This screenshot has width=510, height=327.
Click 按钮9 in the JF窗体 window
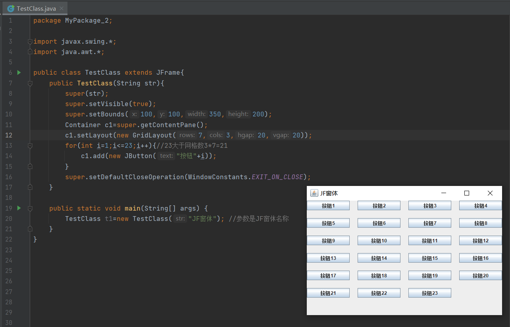pos(328,240)
